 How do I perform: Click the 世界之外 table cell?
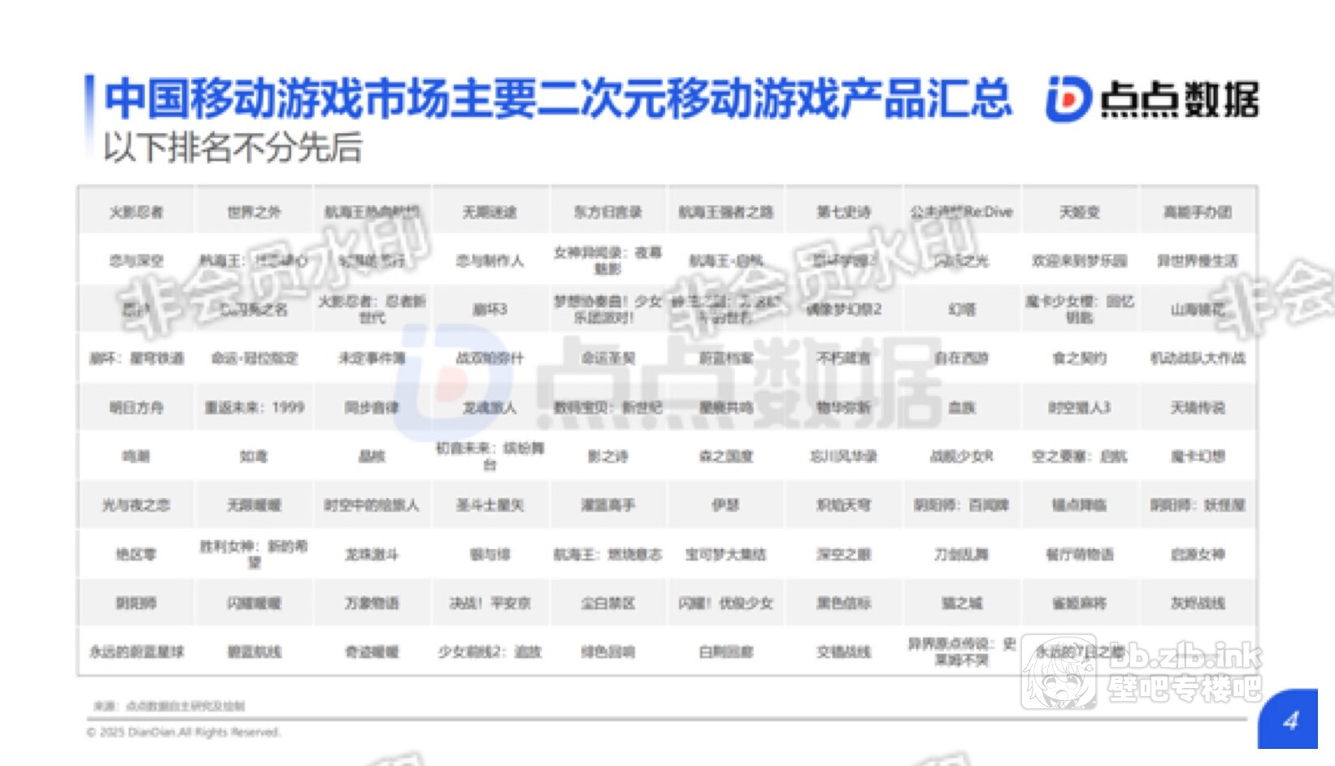[x=254, y=212]
